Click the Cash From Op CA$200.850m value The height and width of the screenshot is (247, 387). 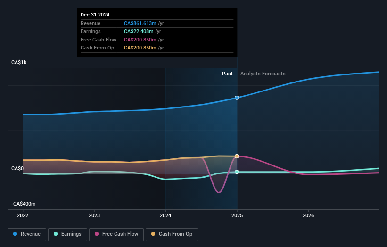140,48
